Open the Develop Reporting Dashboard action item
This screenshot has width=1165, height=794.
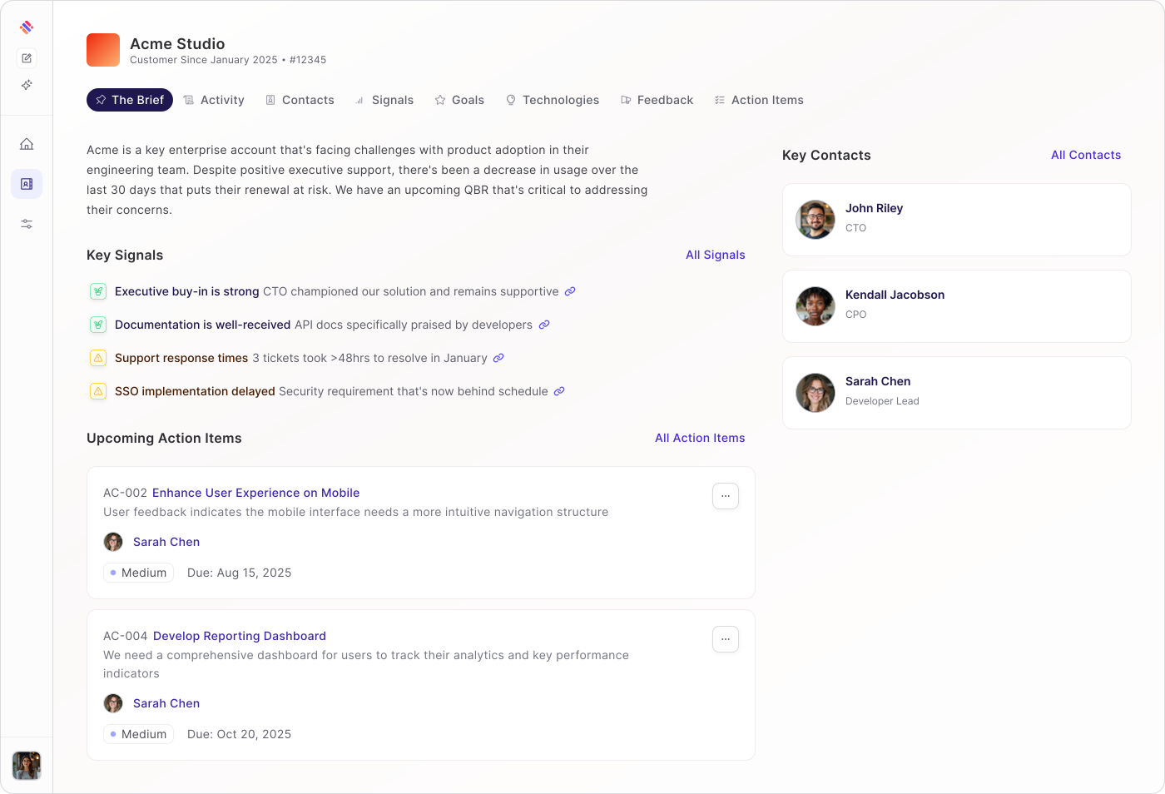[x=239, y=636]
